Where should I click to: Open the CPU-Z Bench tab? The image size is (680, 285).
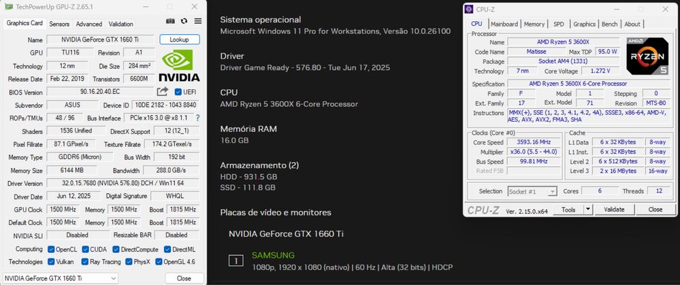(x=609, y=24)
